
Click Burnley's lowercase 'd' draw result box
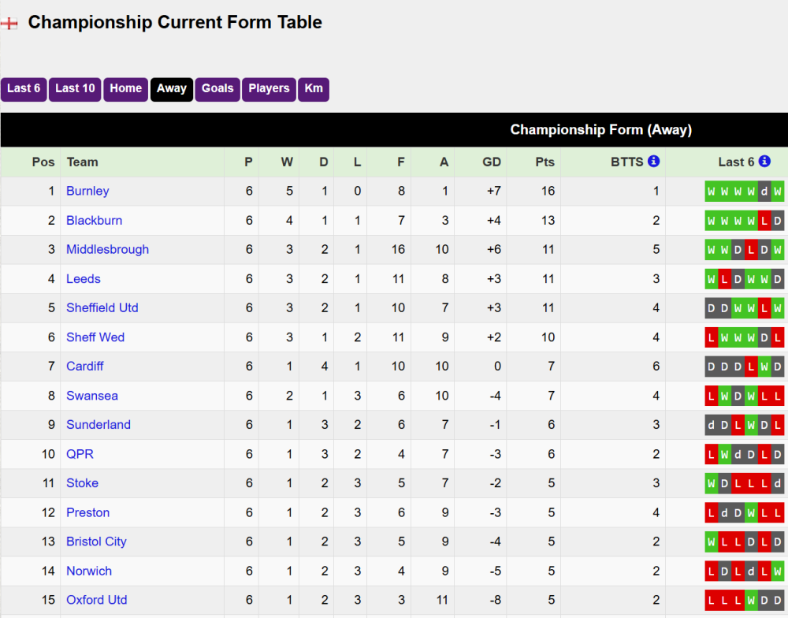pyautogui.click(x=764, y=192)
